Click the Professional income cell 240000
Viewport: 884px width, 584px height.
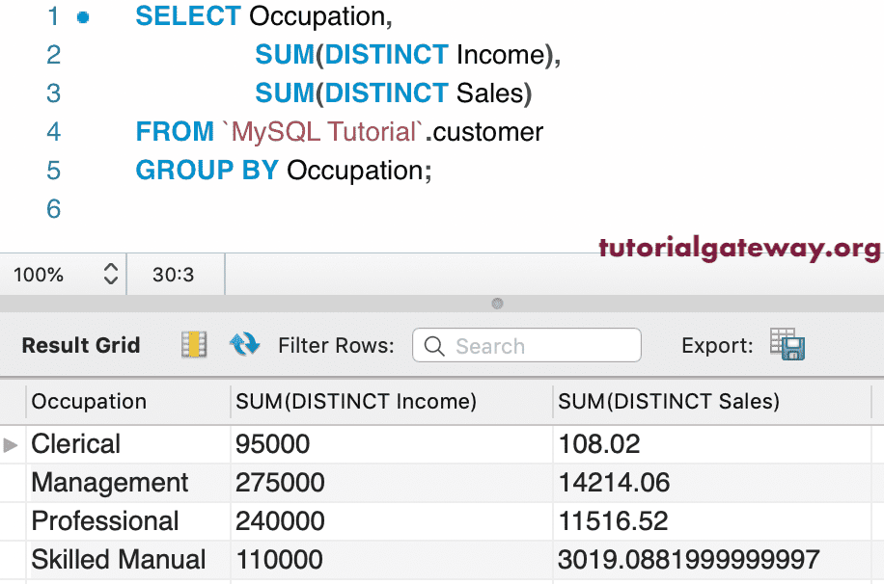[x=280, y=521]
